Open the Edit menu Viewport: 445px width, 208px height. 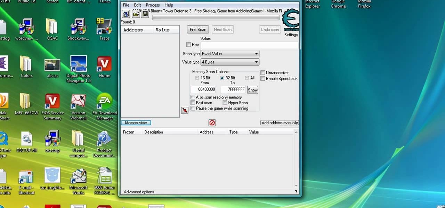(x=138, y=5)
